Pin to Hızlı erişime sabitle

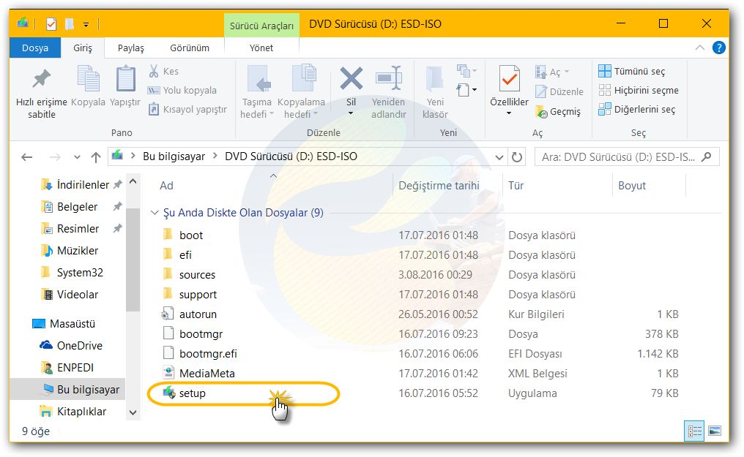(x=41, y=93)
